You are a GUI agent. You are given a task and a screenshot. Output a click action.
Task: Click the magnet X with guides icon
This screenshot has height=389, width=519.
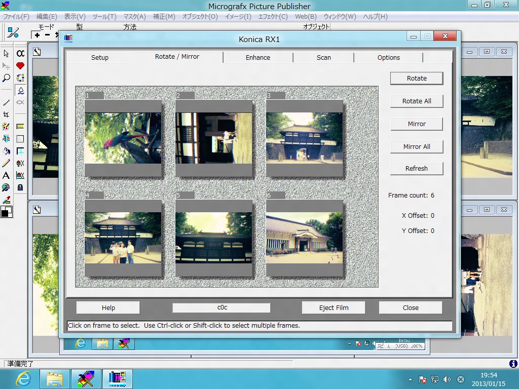click(20, 175)
